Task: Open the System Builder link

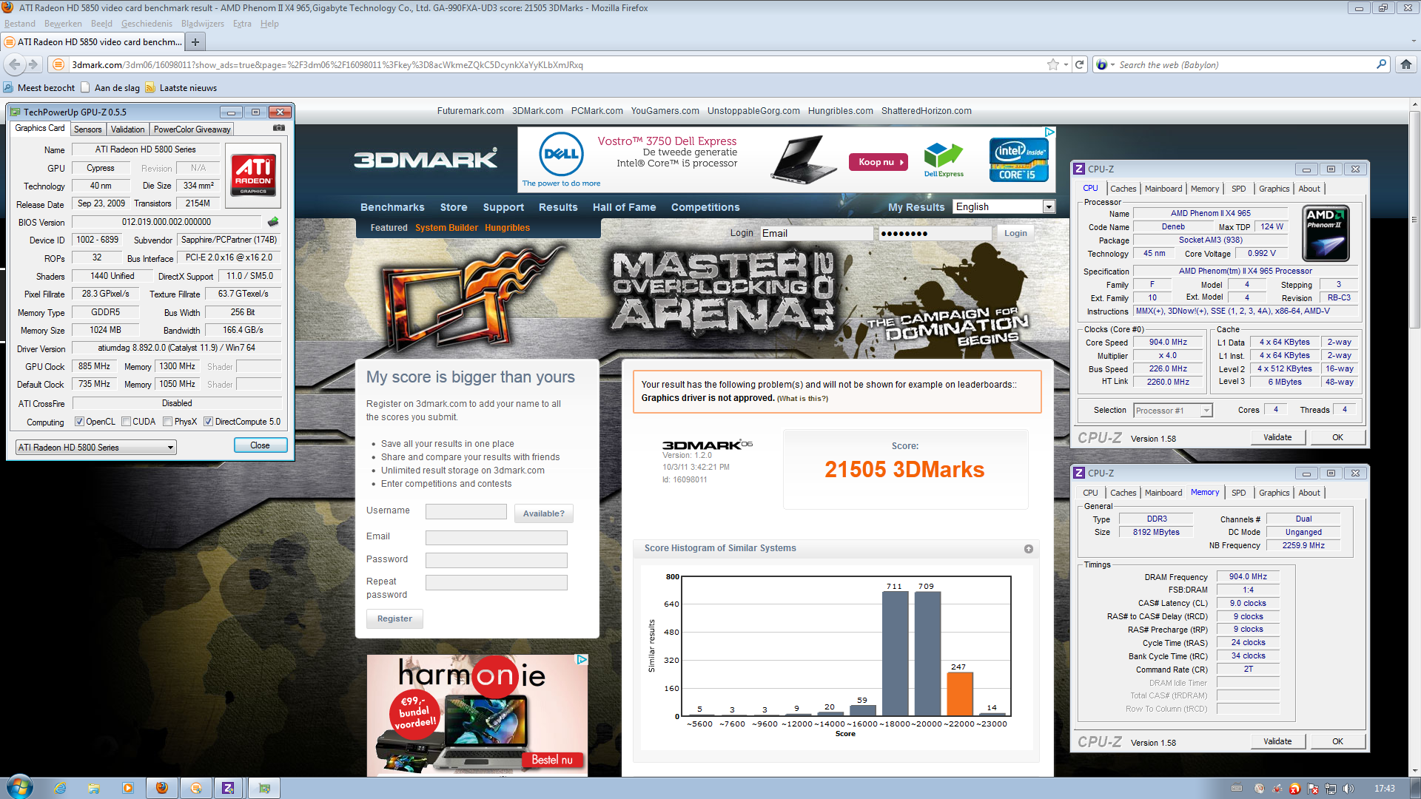Action: 446,228
